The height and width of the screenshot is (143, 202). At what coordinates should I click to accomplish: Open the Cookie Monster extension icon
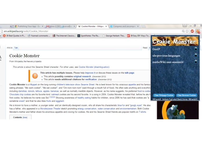[x=197, y=31]
